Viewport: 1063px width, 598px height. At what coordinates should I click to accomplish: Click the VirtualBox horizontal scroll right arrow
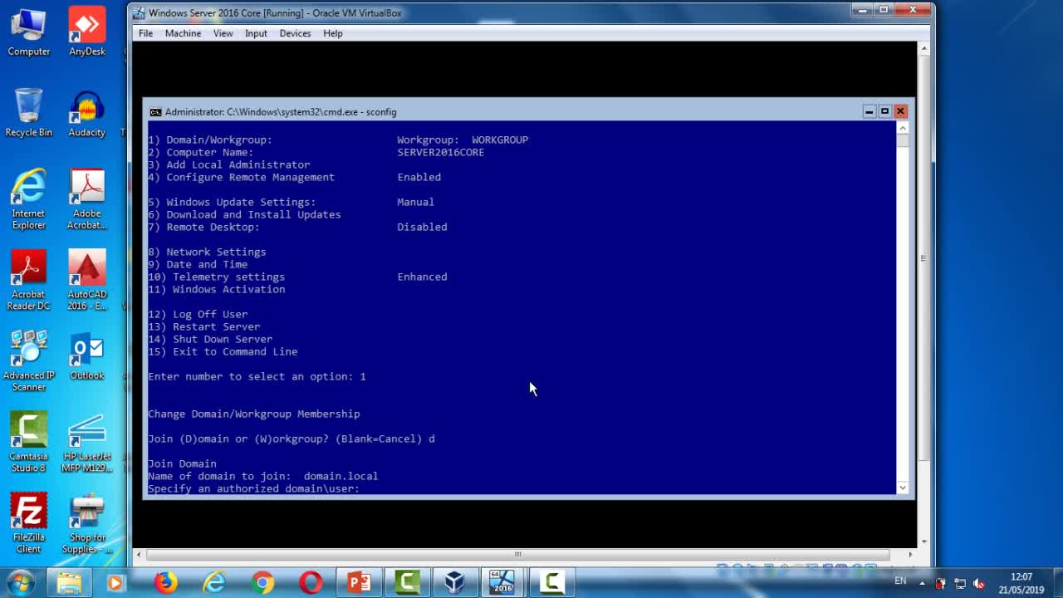(x=910, y=554)
